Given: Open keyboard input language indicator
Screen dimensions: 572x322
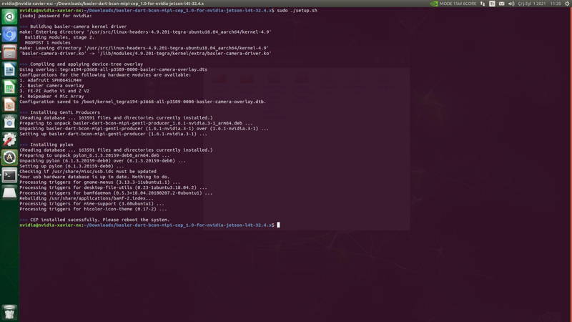Looking at the screenshot, I should click(x=492, y=4).
